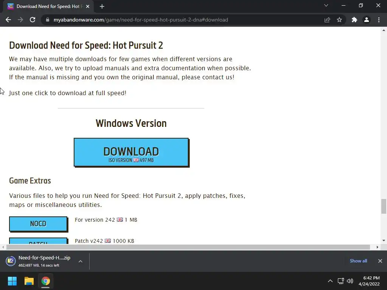
Task: Open network settings tray icon
Action: click(x=341, y=281)
